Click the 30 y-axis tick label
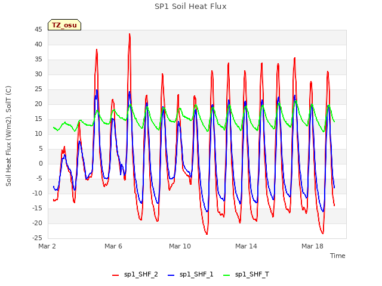Viewport: 382px width, 286px height. (x=38, y=74)
